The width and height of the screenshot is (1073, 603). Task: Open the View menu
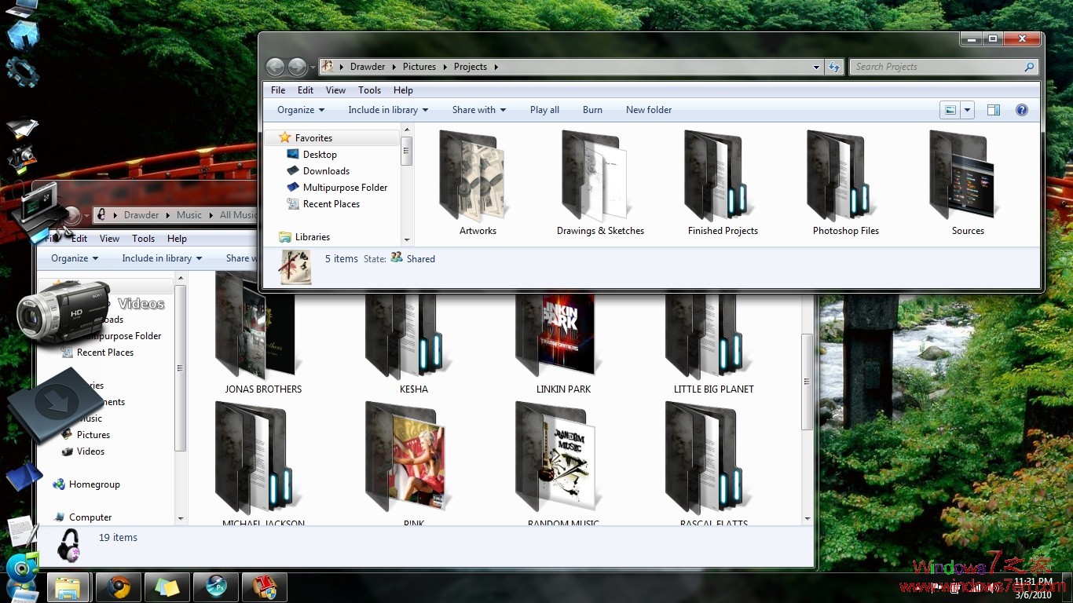click(335, 90)
